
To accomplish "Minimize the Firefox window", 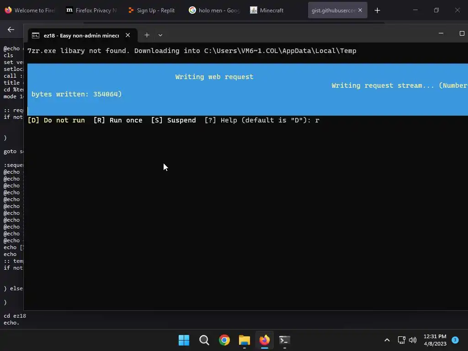I will (x=415, y=10).
